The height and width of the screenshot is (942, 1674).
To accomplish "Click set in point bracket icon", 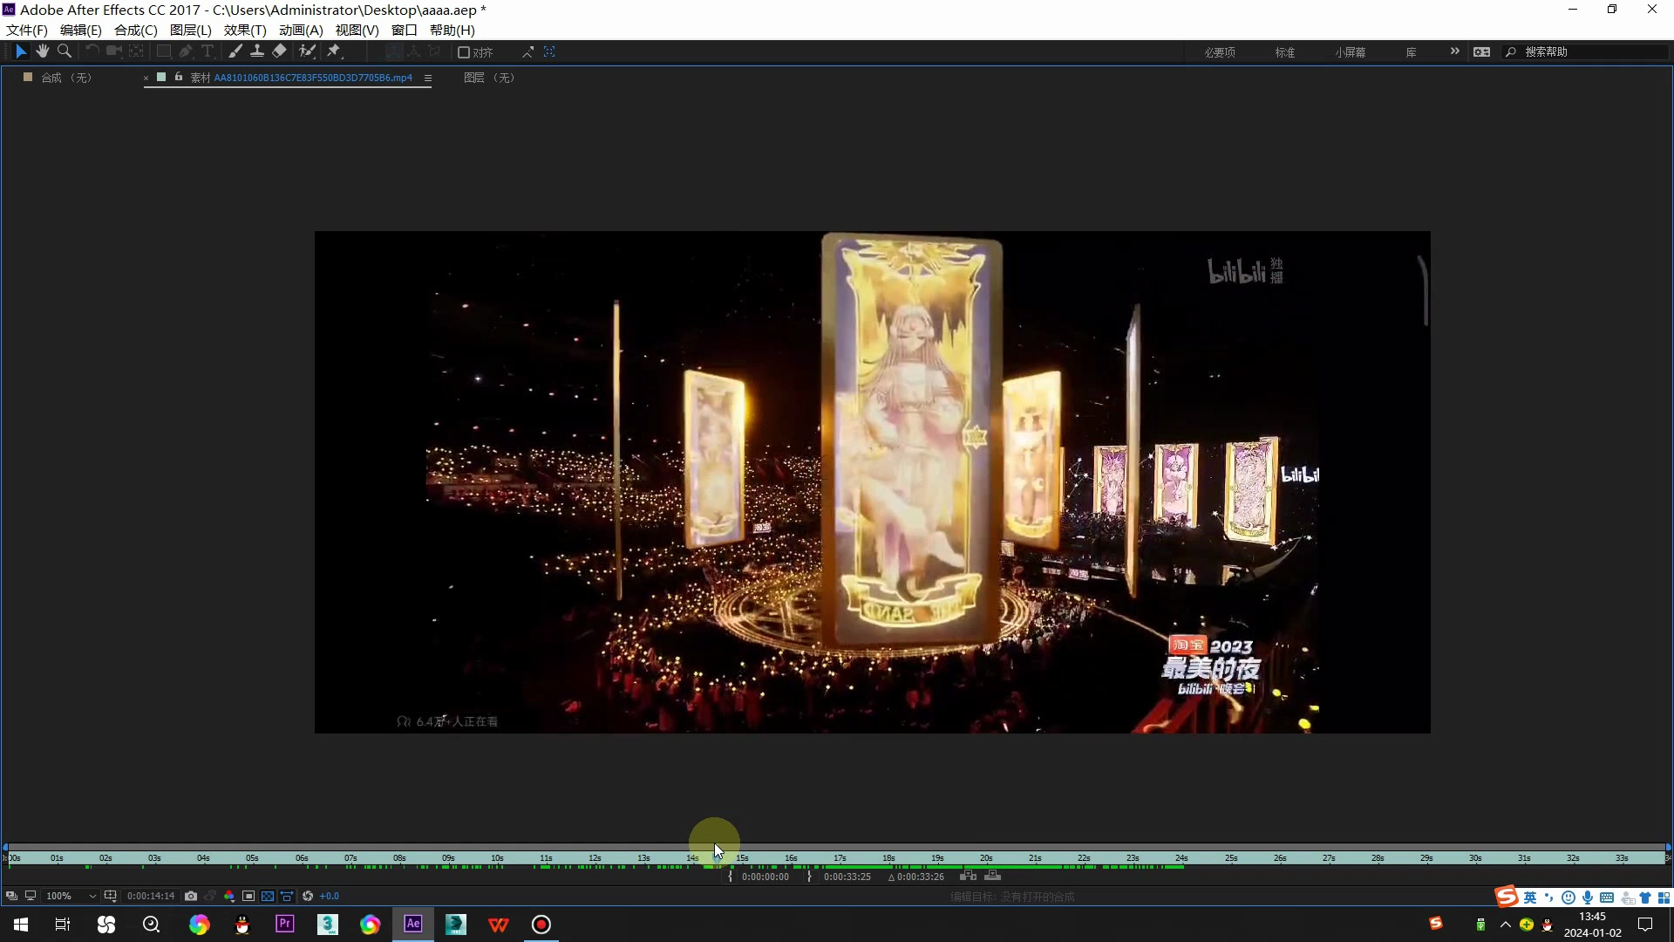I will (x=730, y=877).
